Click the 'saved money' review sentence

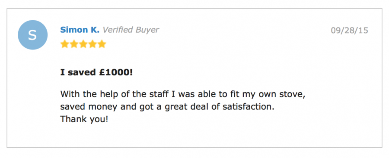coord(167,107)
